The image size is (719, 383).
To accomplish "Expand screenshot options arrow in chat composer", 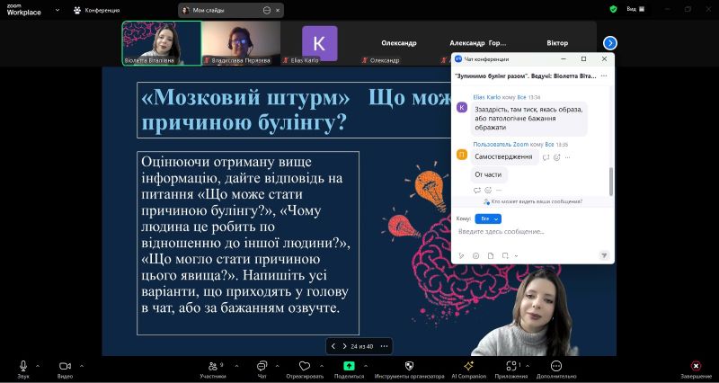I will click(516, 255).
